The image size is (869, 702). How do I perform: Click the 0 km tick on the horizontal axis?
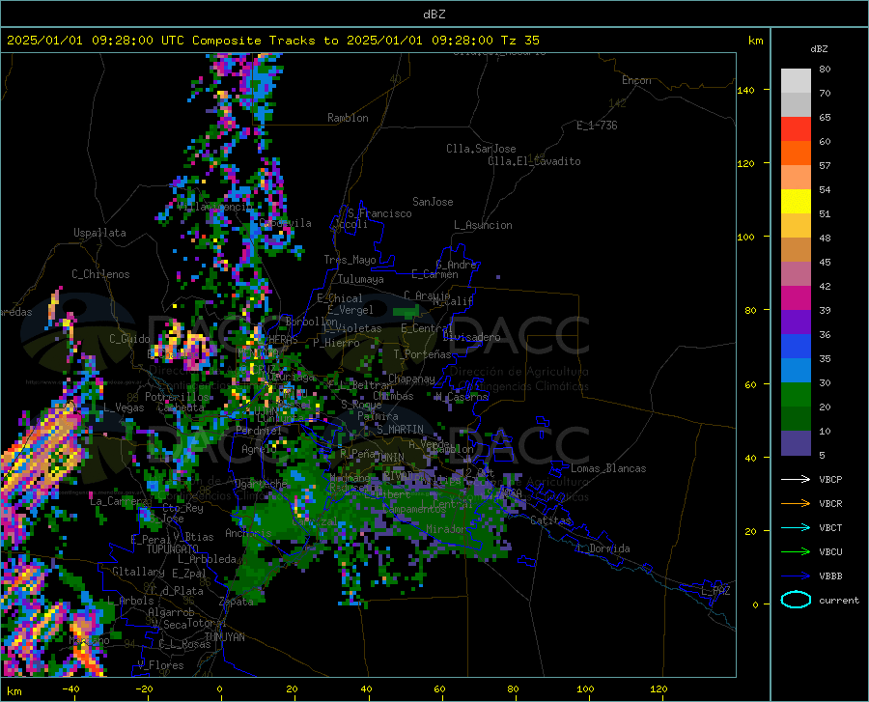point(220,688)
